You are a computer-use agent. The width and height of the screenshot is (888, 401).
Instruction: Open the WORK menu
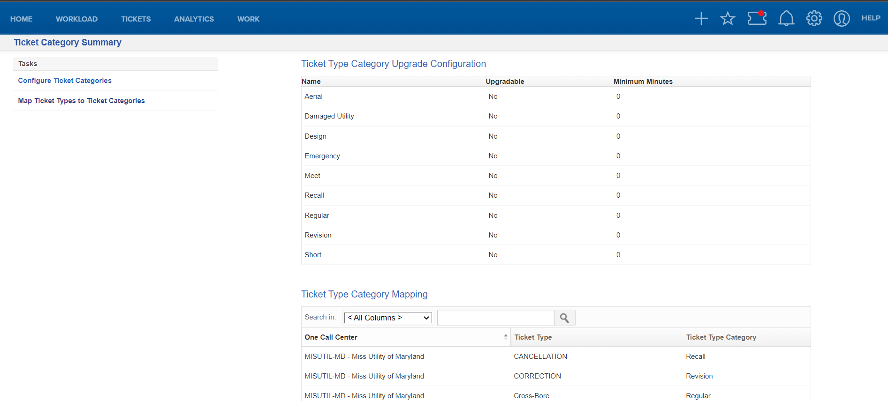(248, 19)
